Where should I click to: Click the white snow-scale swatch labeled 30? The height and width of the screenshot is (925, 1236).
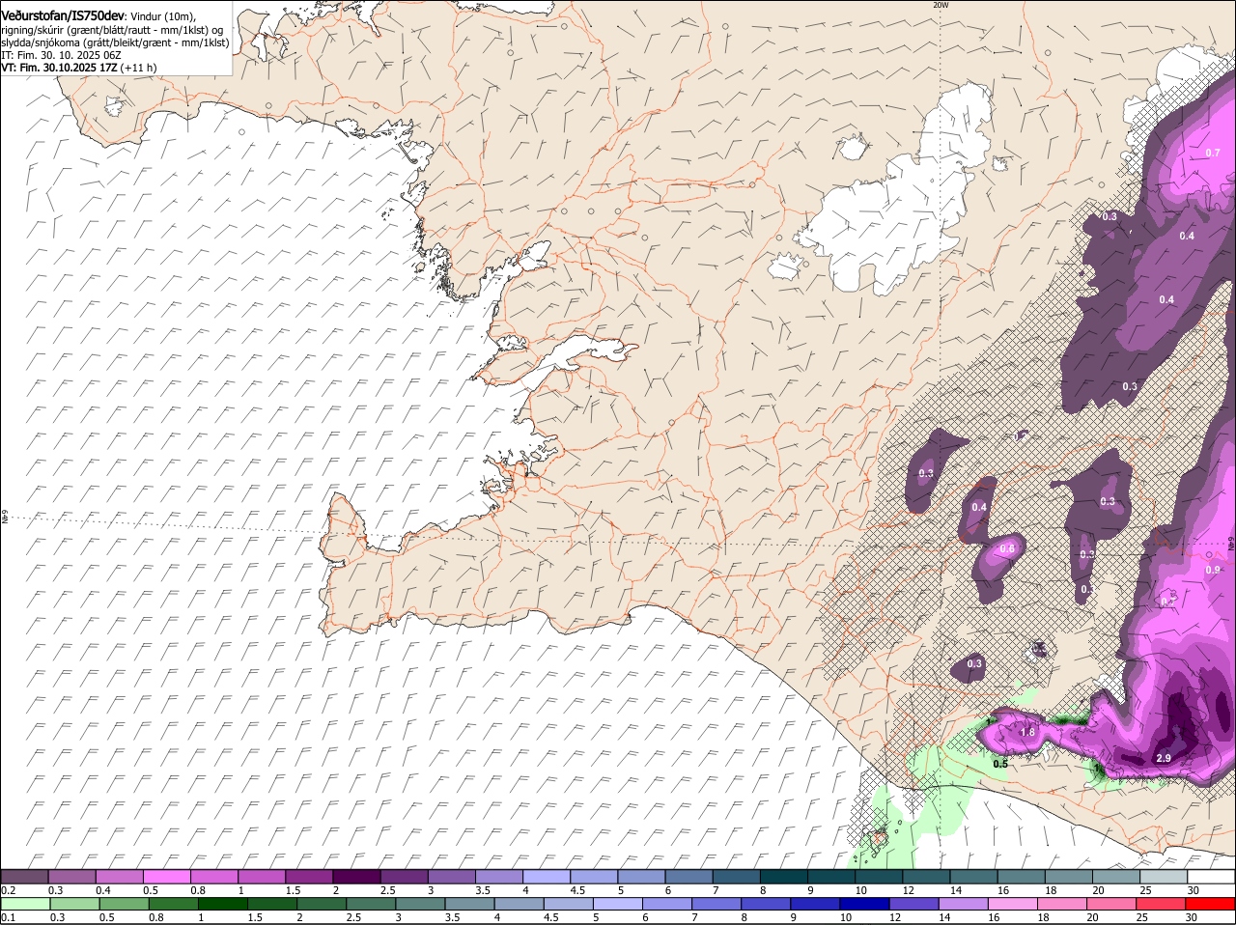pyautogui.click(x=1210, y=877)
